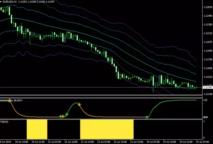Click the green up arrow near 24 Jul 07:00
The image size is (213, 144).
pos(147,116)
